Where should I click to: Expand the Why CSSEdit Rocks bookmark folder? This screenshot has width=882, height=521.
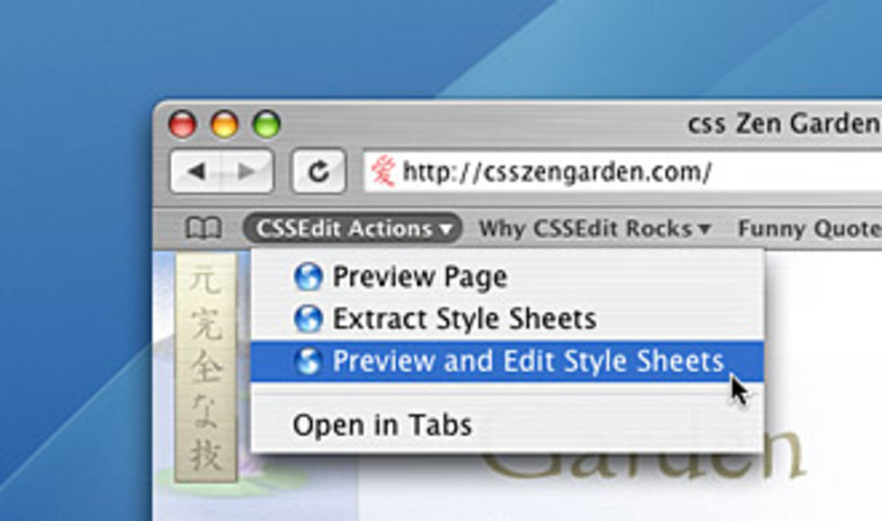point(594,229)
